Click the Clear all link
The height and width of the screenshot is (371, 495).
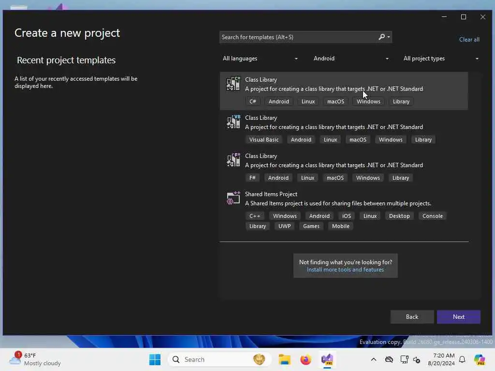(x=469, y=40)
